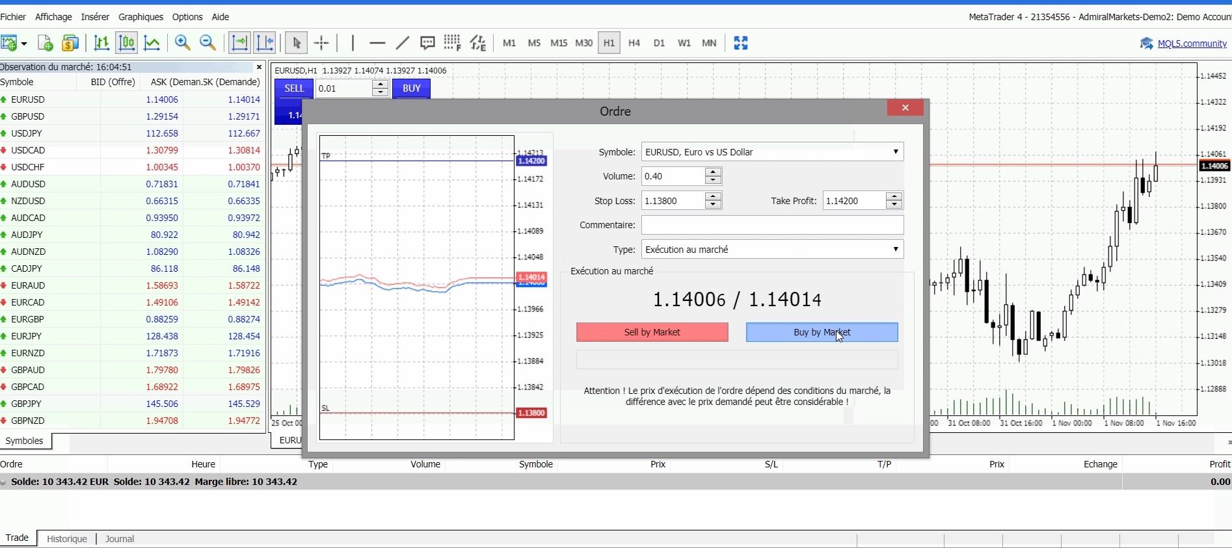Click the new order dollar icon

pos(70,44)
